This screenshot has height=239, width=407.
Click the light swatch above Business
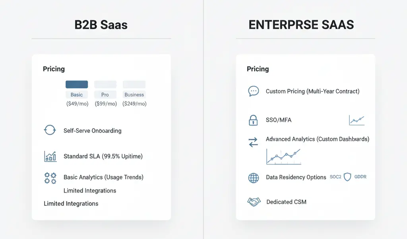pyautogui.click(x=134, y=84)
